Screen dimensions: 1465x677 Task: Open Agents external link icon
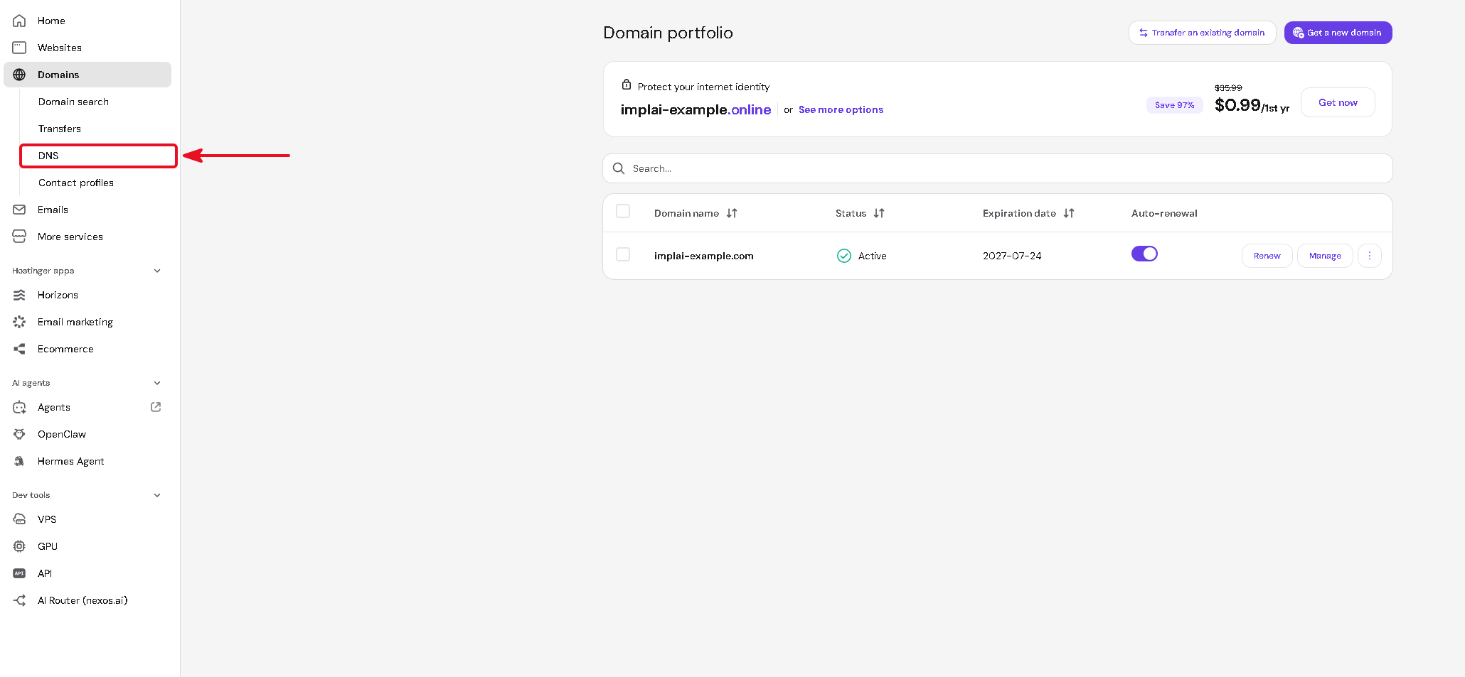(x=156, y=407)
